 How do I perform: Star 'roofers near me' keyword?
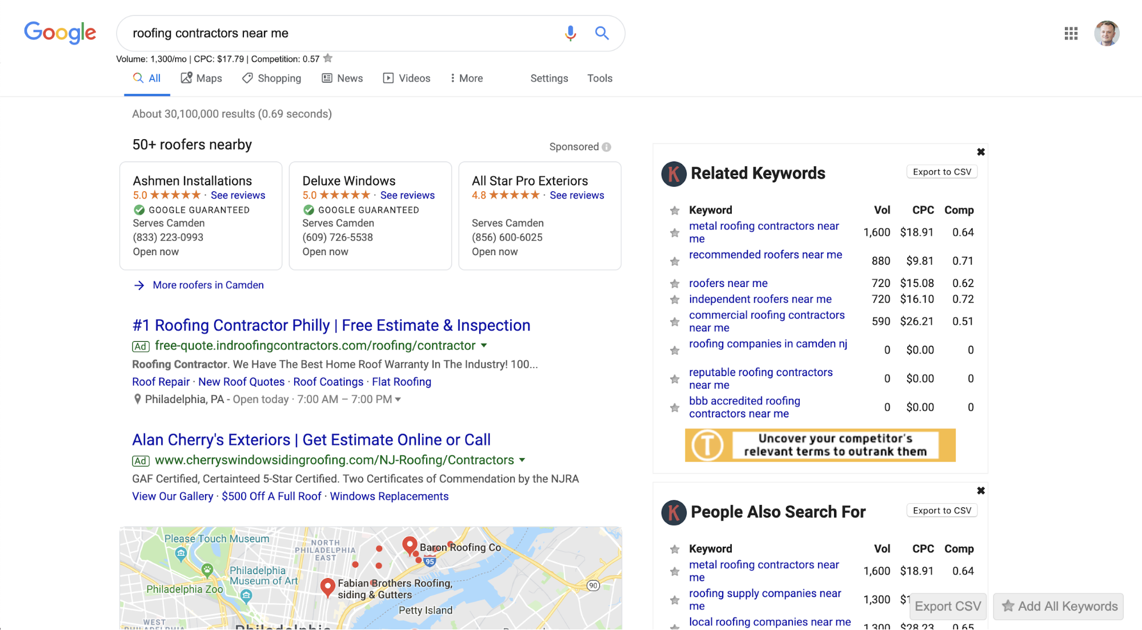coord(674,284)
